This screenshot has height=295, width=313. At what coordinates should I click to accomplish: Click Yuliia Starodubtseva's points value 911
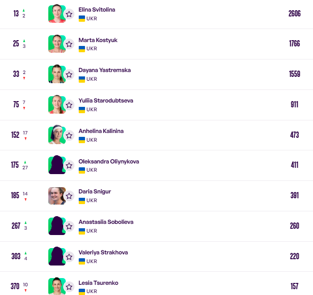coord(294,104)
